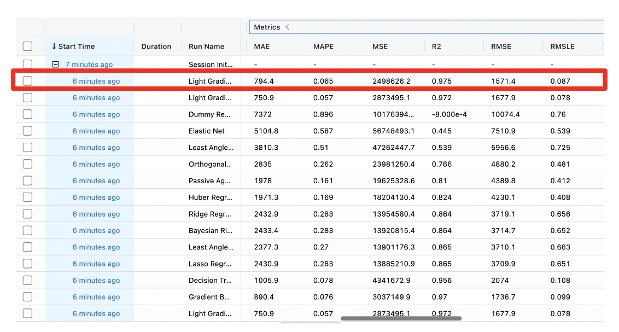Open '6 minutes ago' link for Gradient B... run
This screenshot has height=332, width=619.
[x=96, y=296]
